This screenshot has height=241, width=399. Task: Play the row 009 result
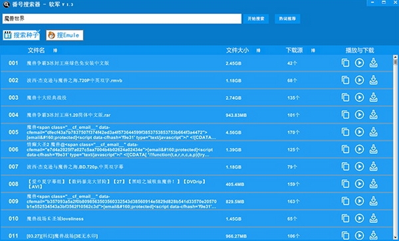pos(359,201)
